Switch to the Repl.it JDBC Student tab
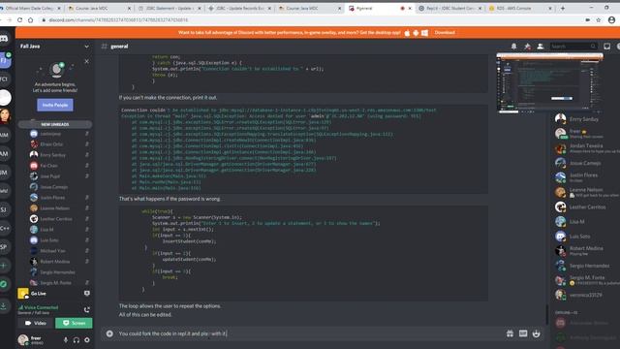Viewport: 620px width, 349px height. [449, 8]
